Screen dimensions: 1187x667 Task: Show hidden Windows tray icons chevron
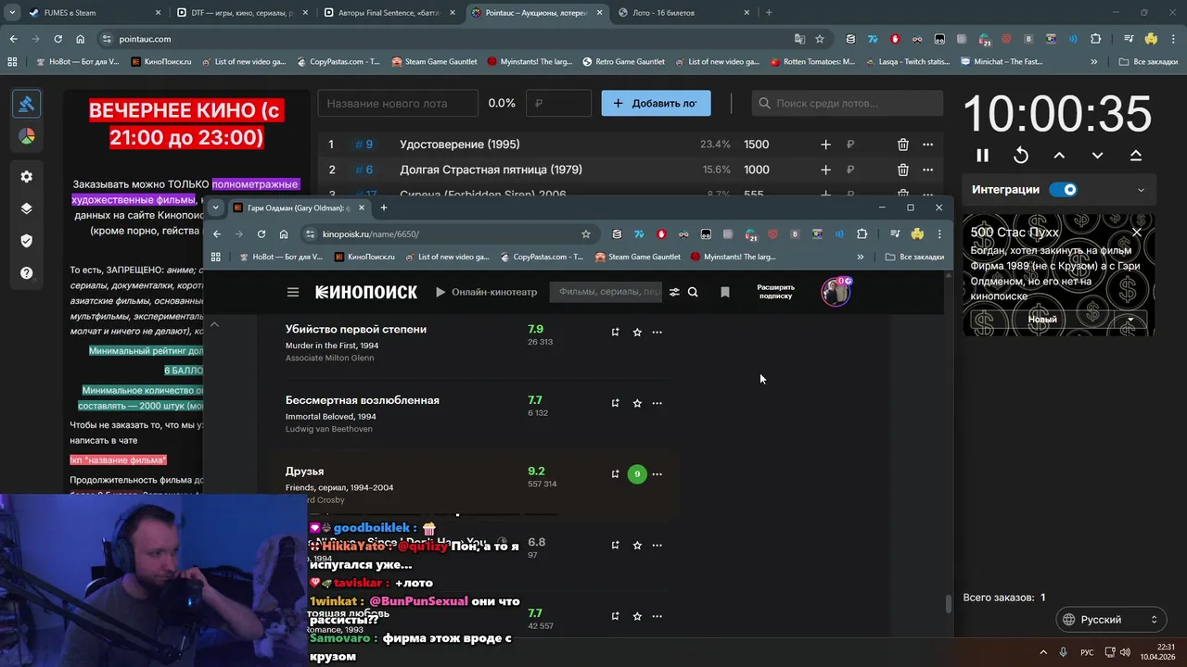[x=1042, y=651]
